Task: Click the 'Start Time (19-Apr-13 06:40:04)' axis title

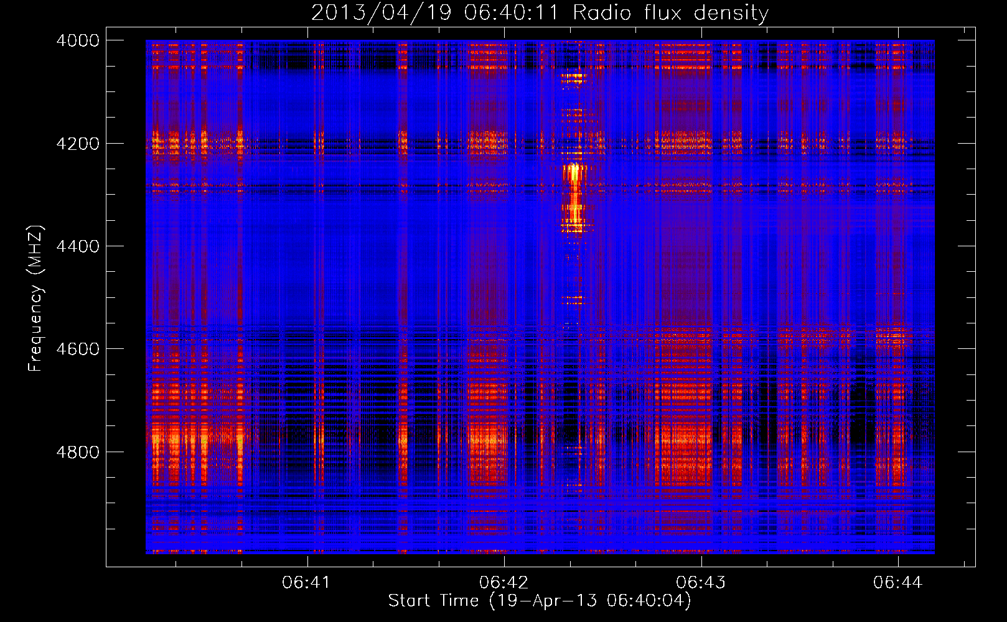Action: (540, 601)
